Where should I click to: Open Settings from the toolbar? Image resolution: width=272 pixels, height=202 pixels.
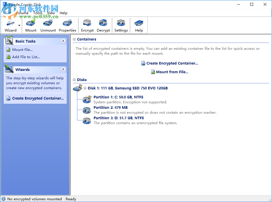click(121, 23)
